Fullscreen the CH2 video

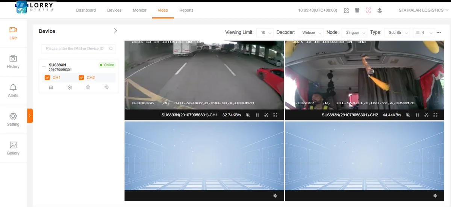436,115
